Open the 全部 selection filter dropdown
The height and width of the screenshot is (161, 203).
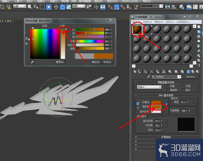pyautogui.click(x=20, y=6)
